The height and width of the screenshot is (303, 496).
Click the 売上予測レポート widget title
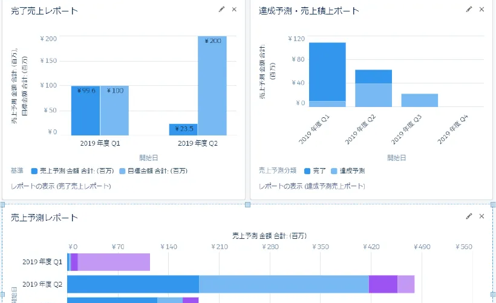tap(45, 217)
